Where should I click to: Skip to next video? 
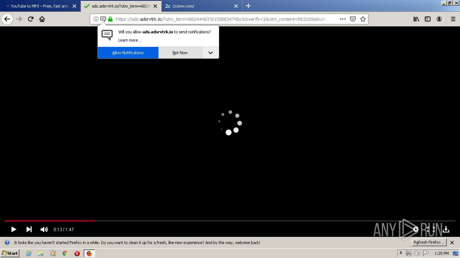click(29, 229)
